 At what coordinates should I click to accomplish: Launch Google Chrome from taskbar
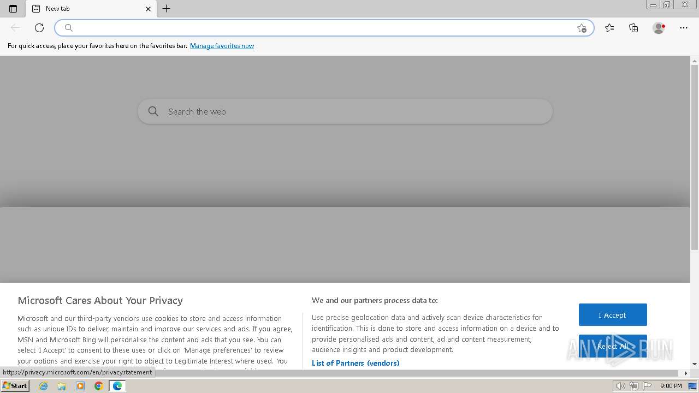pyautogui.click(x=99, y=386)
